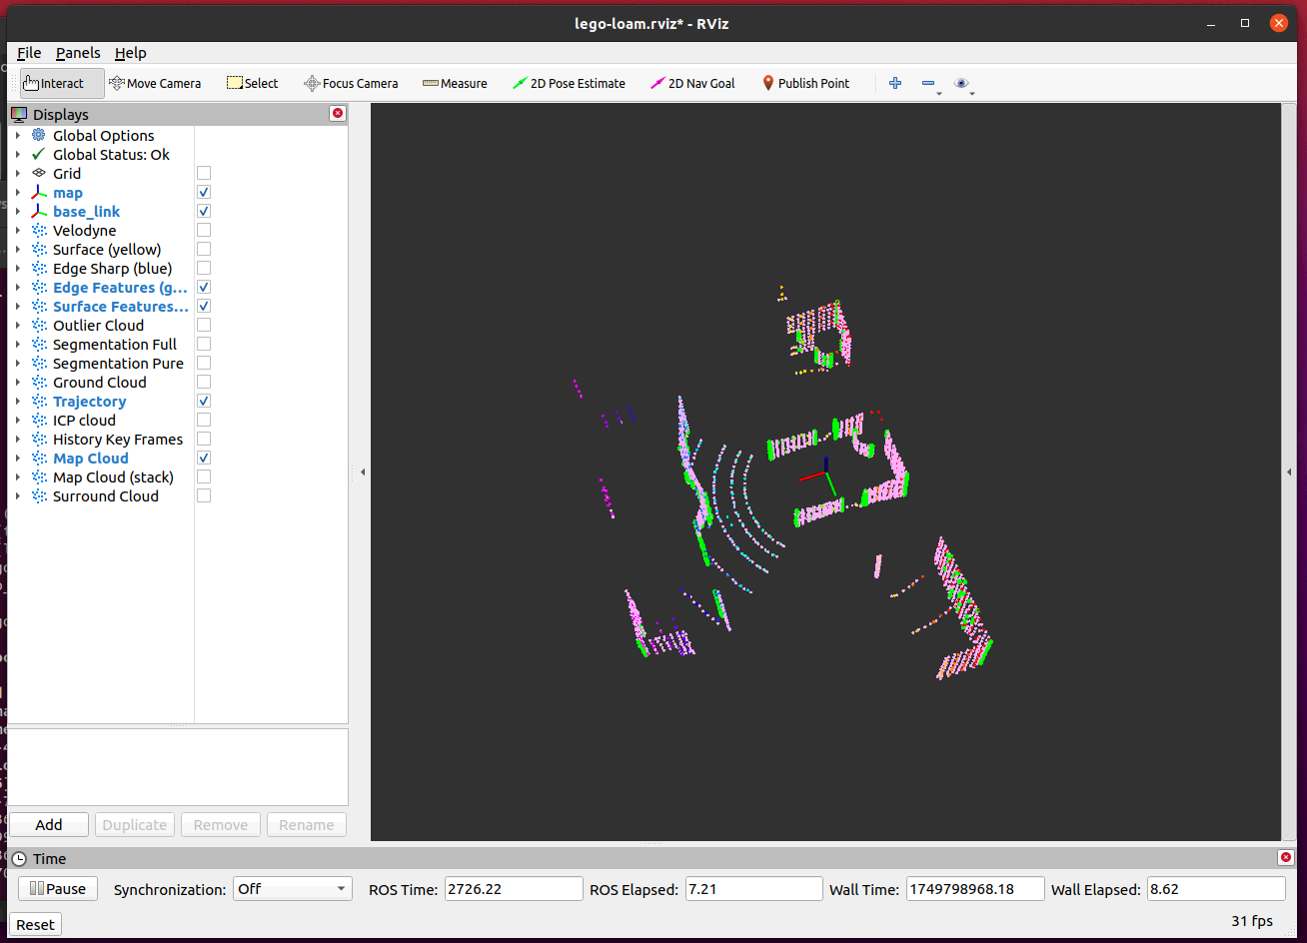
Task: Click the Grid display icon
Action: coord(39,173)
